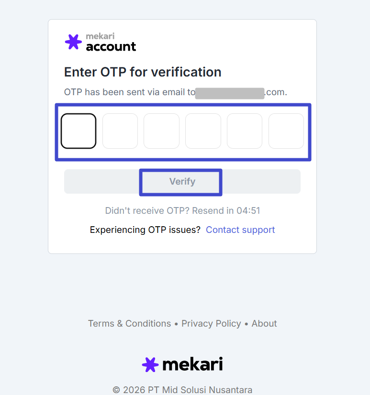Open Terms & Conditions link
Viewport: 370px width, 395px height.
[x=129, y=324]
